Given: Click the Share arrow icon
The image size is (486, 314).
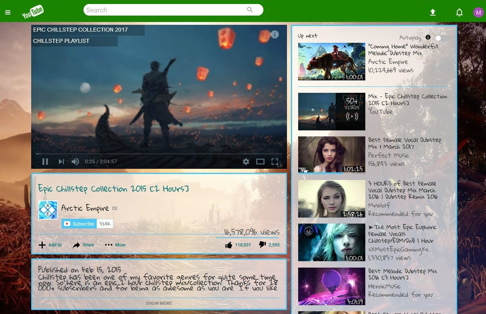Looking at the screenshot, I should [x=76, y=245].
